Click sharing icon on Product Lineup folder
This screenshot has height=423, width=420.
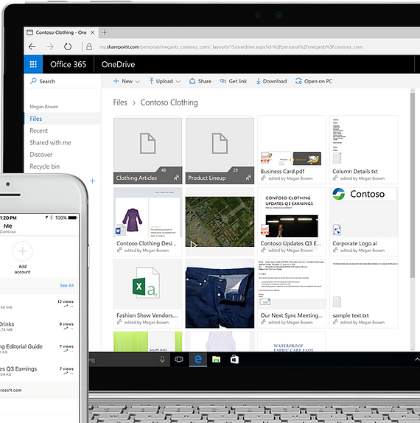click(x=248, y=178)
